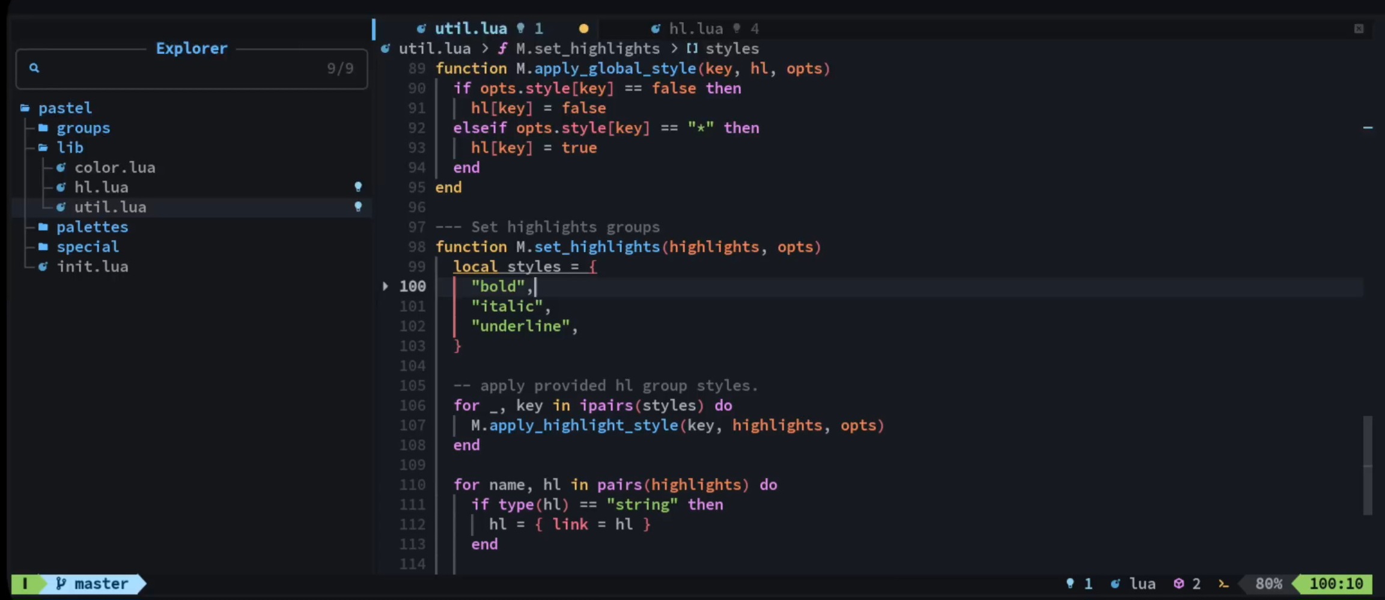Click the editor scrollbar thumb
This screenshot has width=1385, height=600.
point(1368,465)
